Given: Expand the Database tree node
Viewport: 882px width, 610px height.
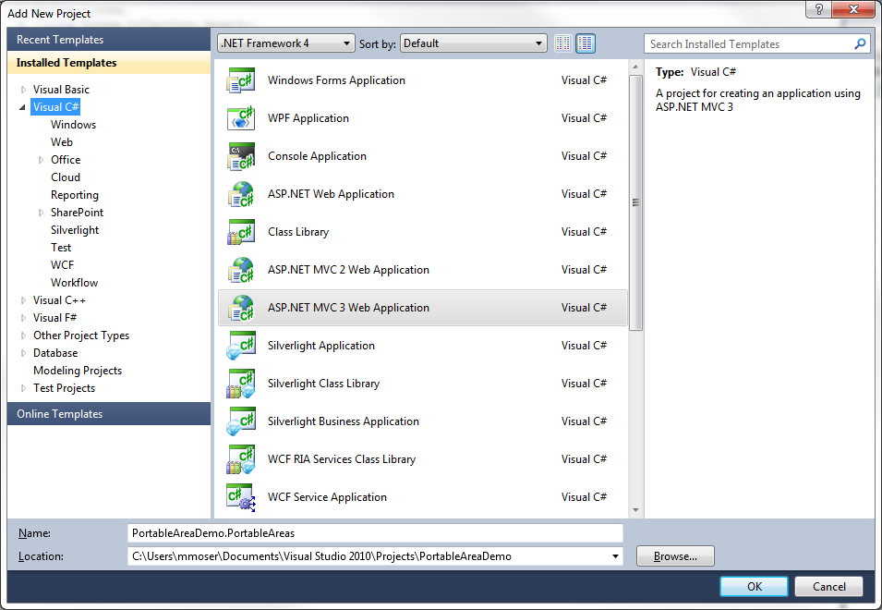Looking at the screenshot, I should click(23, 353).
